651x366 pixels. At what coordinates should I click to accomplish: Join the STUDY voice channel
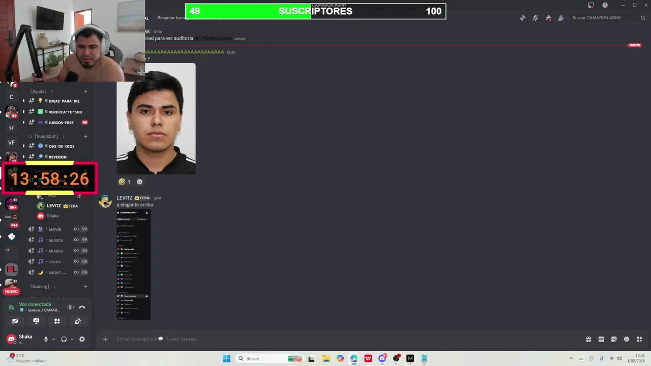[x=57, y=261]
